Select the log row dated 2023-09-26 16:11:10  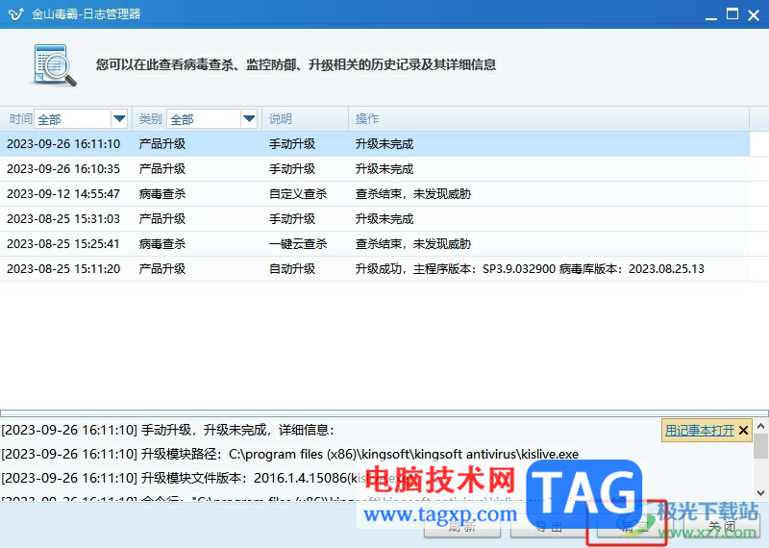375,144
